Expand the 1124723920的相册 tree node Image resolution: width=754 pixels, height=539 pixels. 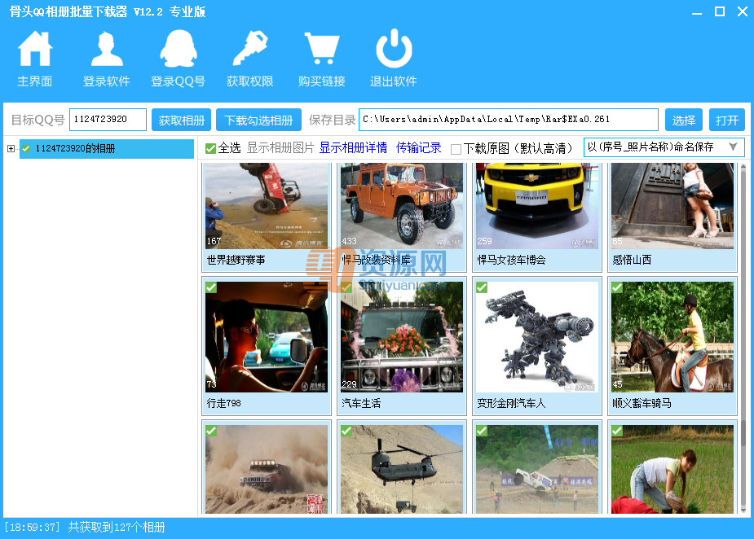coord(11,149)
